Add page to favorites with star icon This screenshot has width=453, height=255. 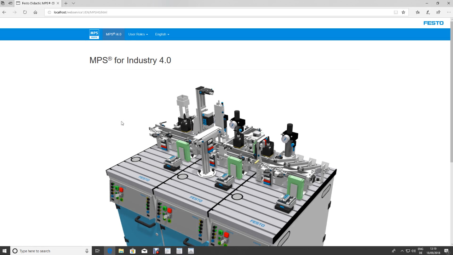(403, 12)
